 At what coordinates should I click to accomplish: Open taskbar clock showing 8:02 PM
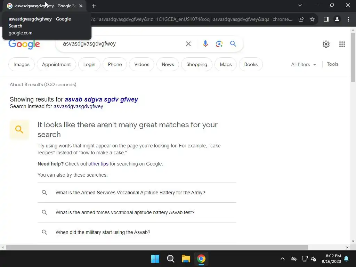pyautogui.click(x=331, y=259)
